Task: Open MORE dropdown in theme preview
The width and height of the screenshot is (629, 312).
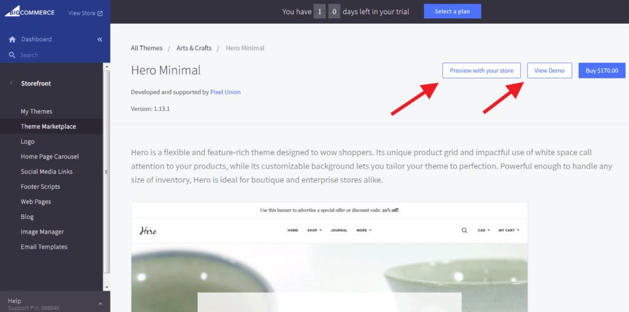Action: pos(364,230)
